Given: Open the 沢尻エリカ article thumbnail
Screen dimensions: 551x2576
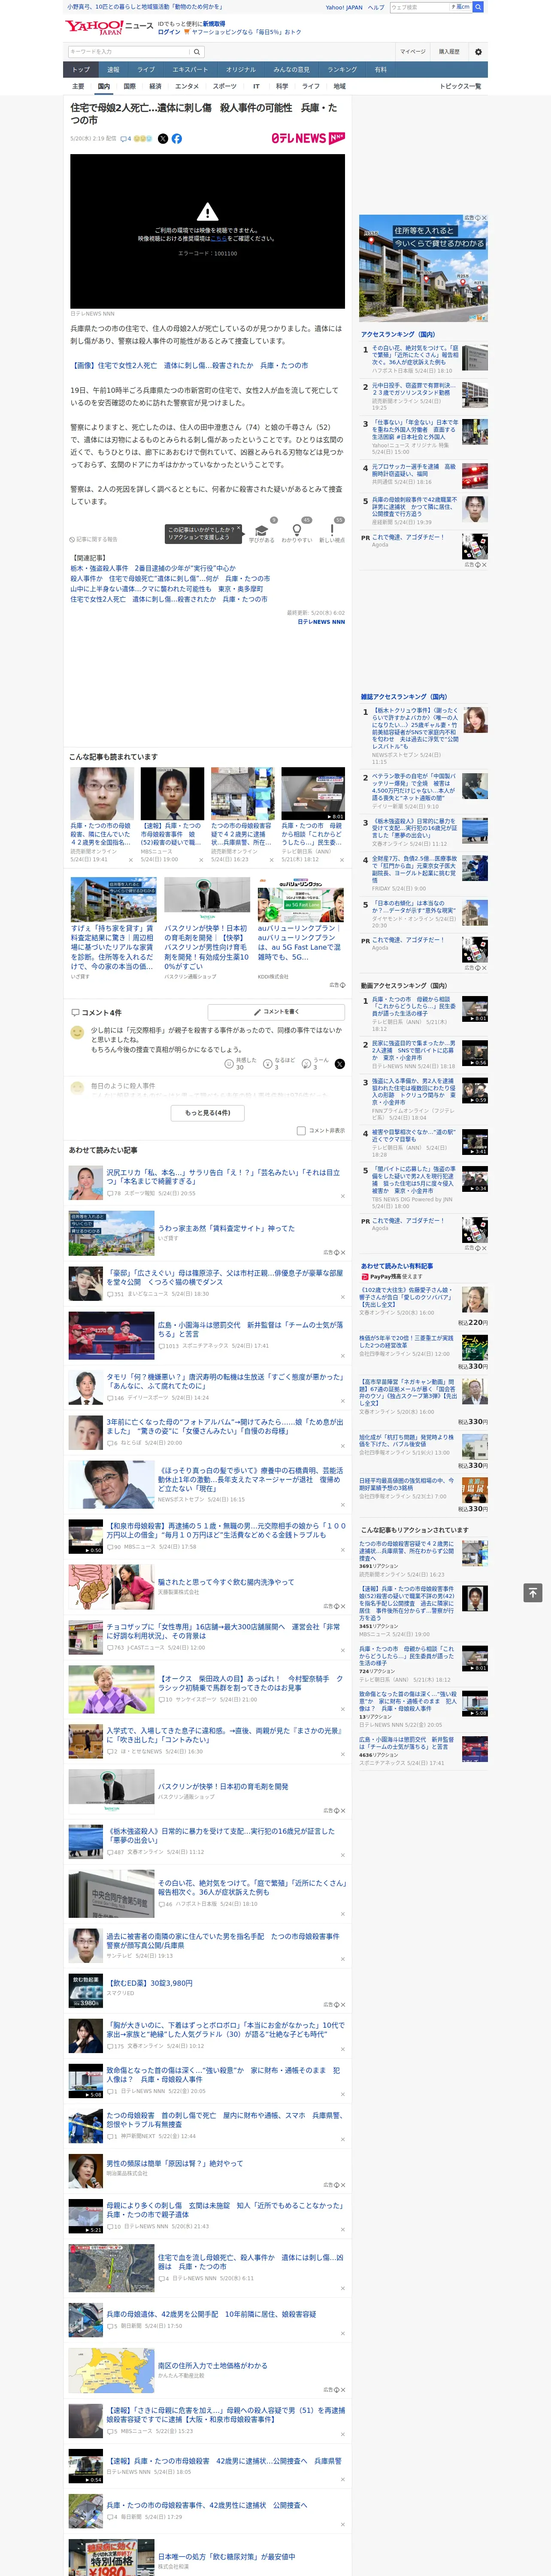Looking at the screenshot, I should click(x=85, y=1182).
